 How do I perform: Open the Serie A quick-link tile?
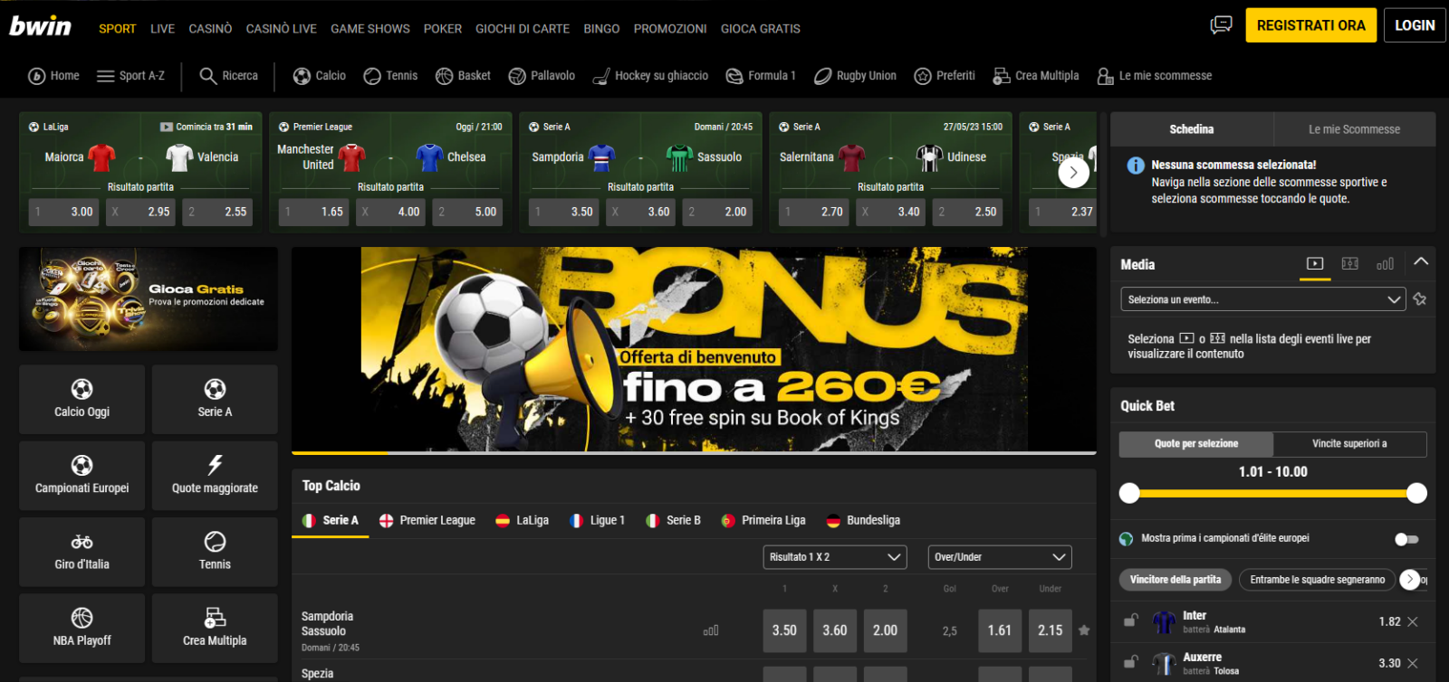coord(215,399)
